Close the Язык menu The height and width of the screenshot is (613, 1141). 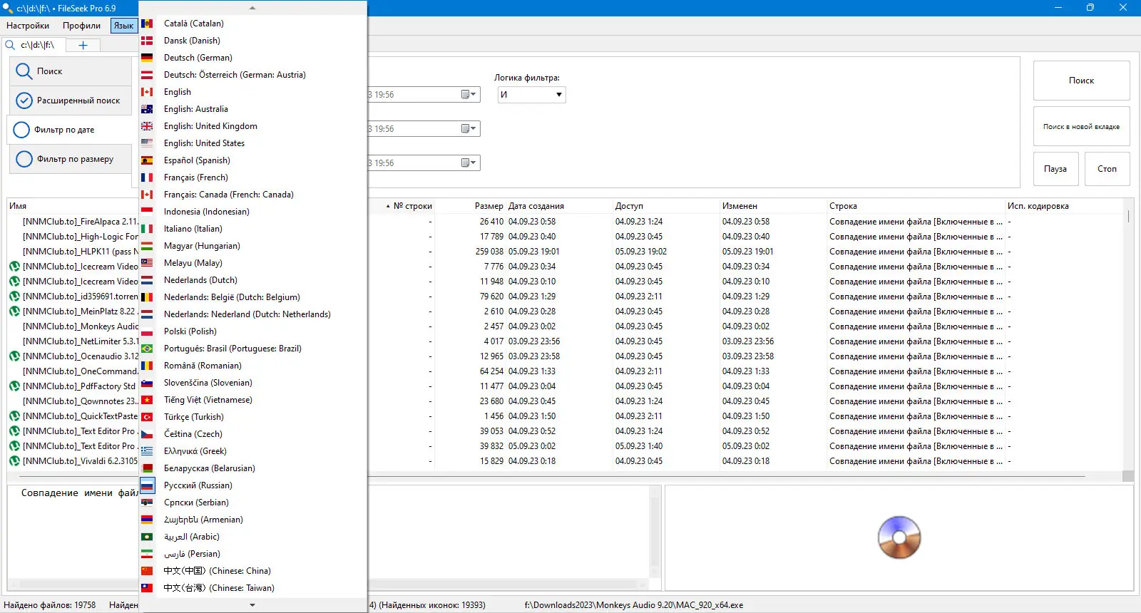[x=123, y=26]
